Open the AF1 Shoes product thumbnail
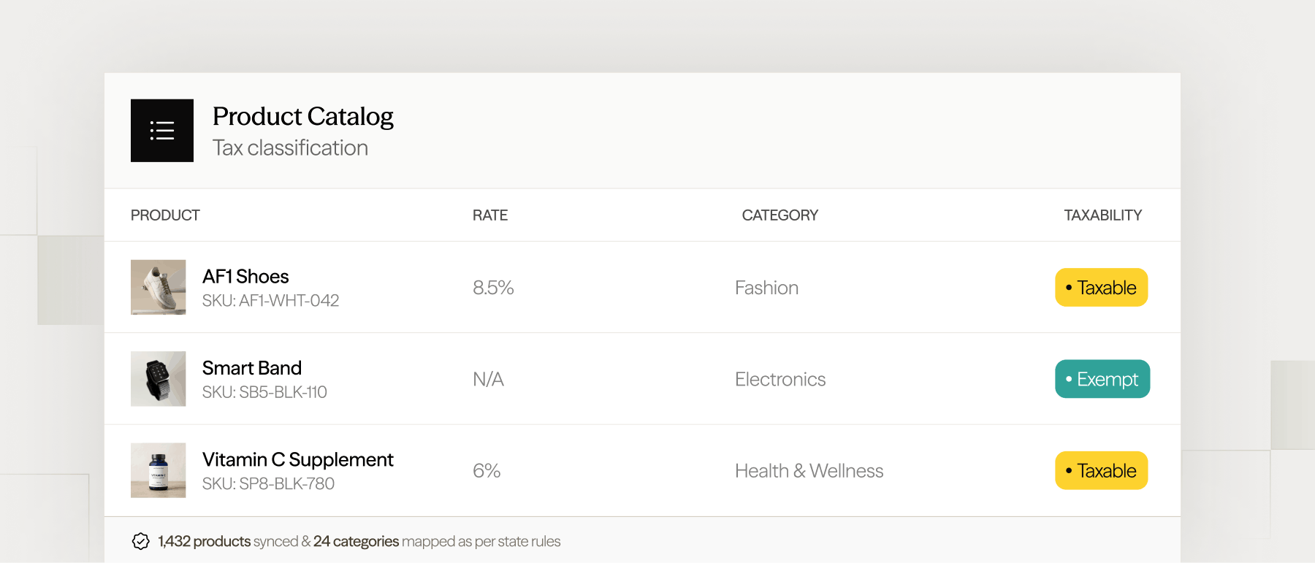 158,287
